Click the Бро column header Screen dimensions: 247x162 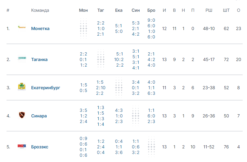(151, 11)
